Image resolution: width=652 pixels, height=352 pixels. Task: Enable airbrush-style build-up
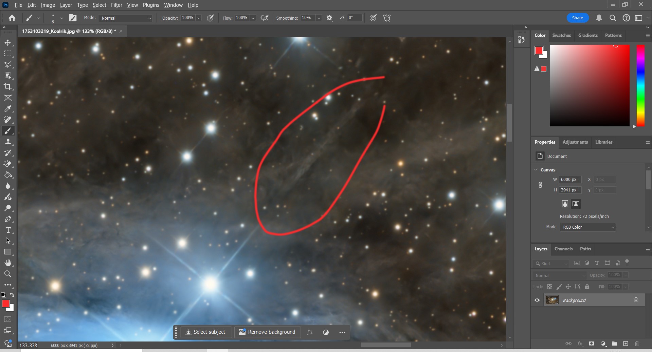[x=265, y=18]
